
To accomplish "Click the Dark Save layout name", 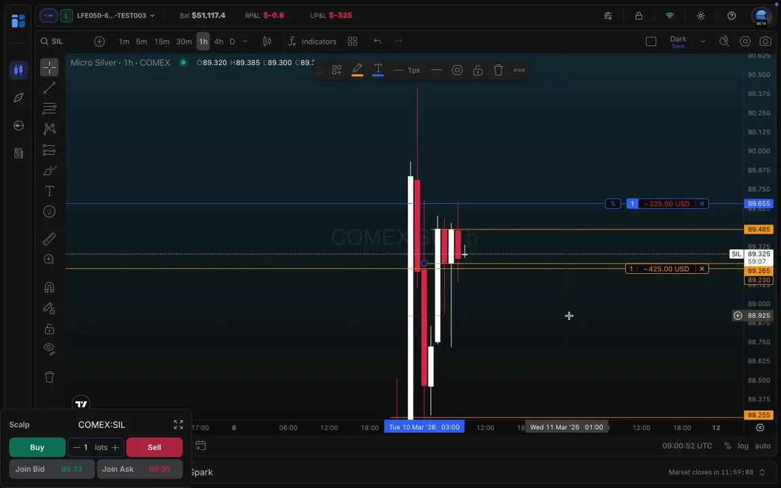I will 679,42.
